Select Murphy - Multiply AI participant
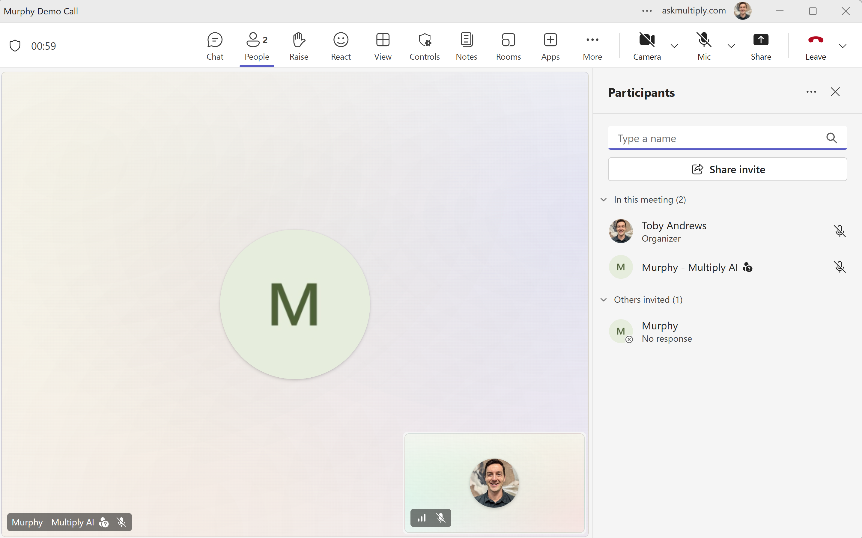Screen dimensions: 862x538 [727, 267]
